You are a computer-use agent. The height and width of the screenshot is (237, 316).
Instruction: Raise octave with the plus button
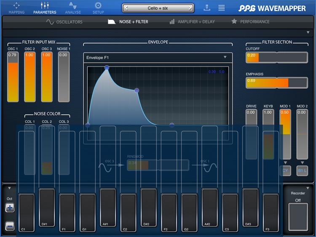[x=10, y=208]
